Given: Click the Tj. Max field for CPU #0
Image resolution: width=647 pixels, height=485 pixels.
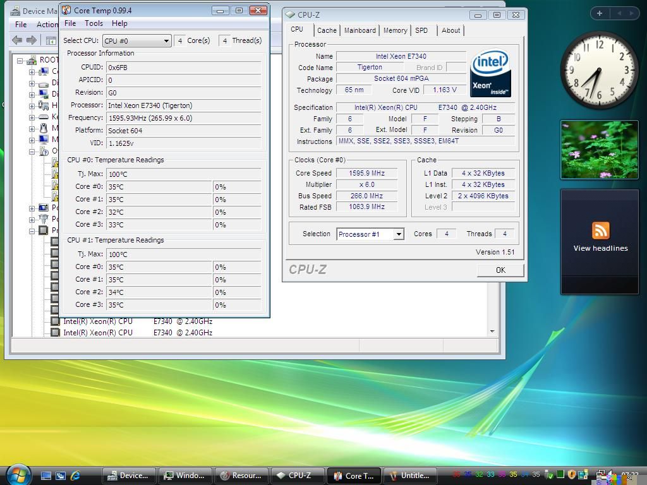Looking at the screenshot, I should click(x=184, y=174).
